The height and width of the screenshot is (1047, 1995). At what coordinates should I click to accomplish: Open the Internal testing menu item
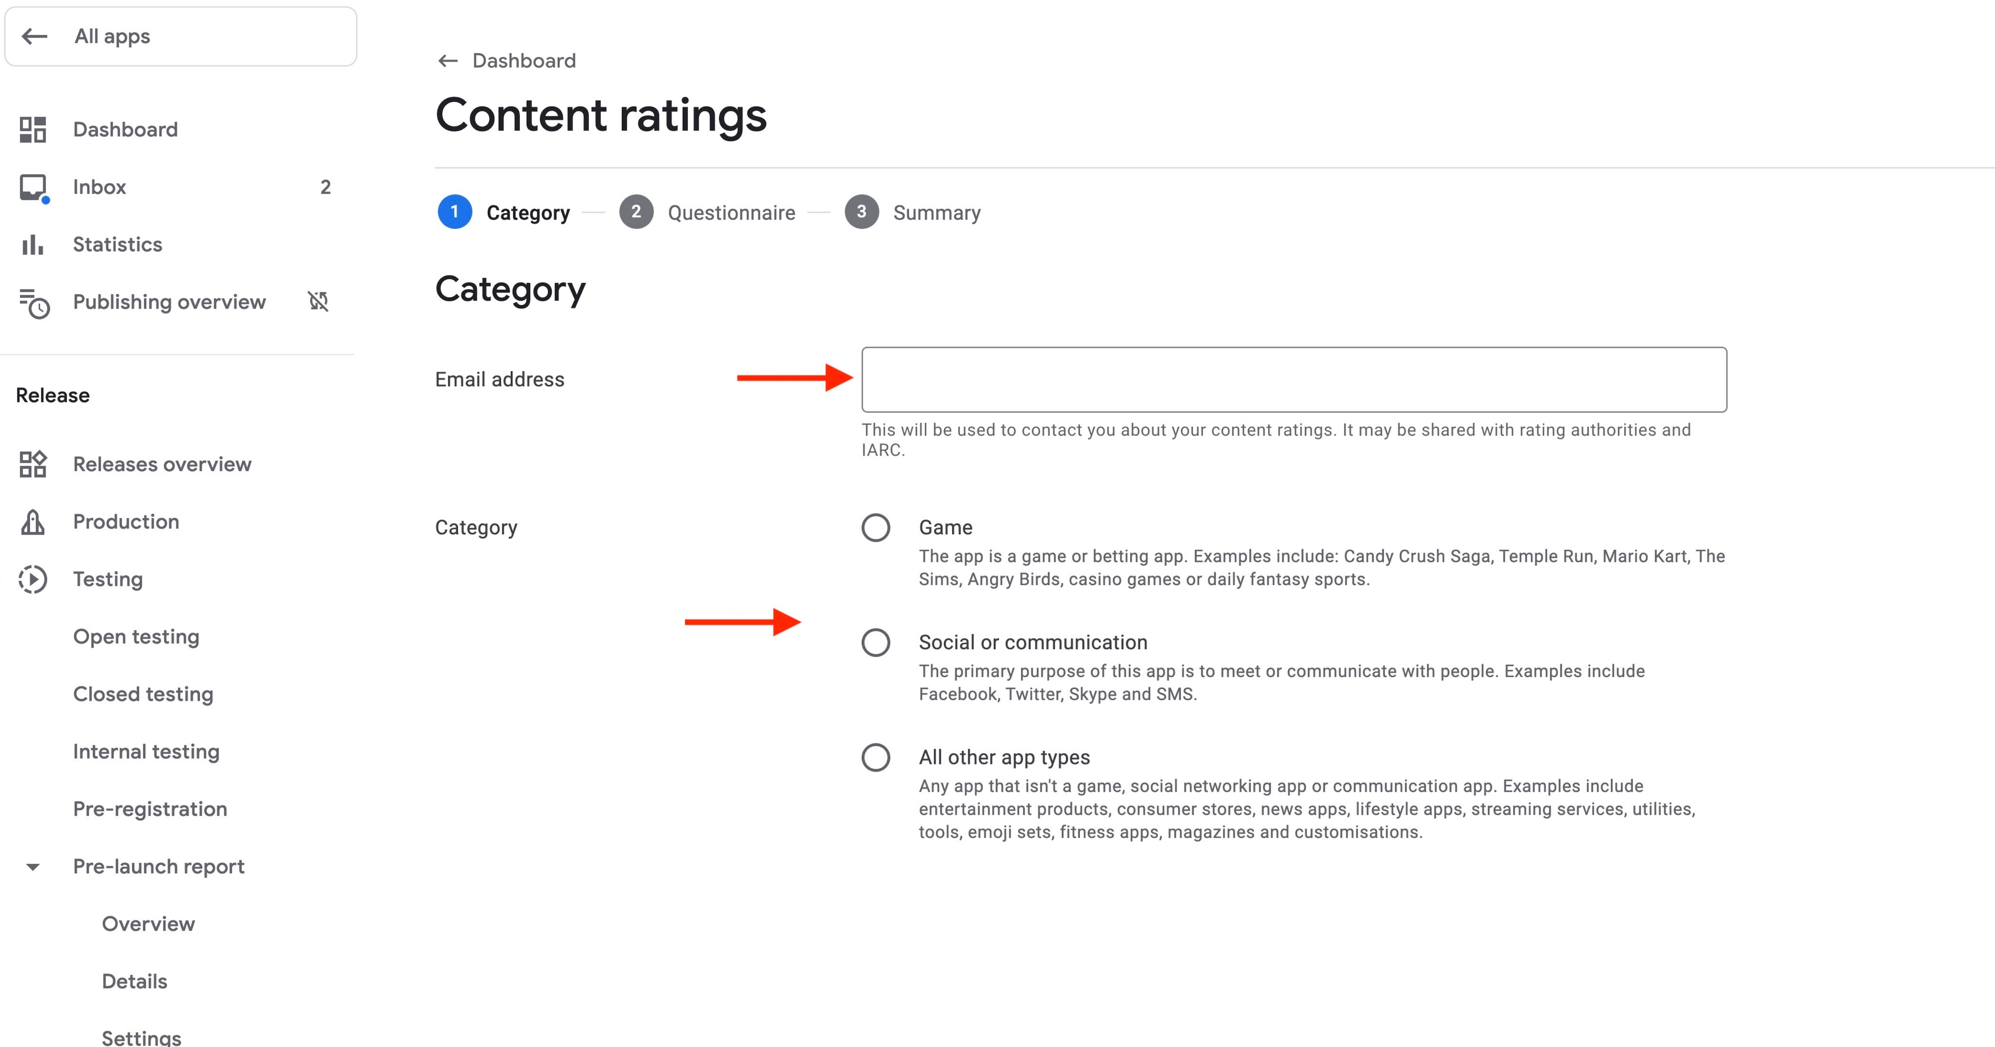(x=146, y=752)
